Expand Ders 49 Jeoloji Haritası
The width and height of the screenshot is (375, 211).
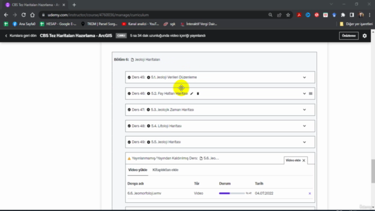[x=304, y=142]
